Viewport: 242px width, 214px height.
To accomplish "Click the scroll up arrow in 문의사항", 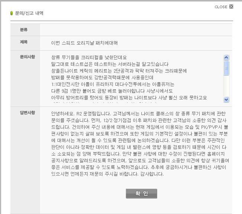I will (x=226, y=57).
